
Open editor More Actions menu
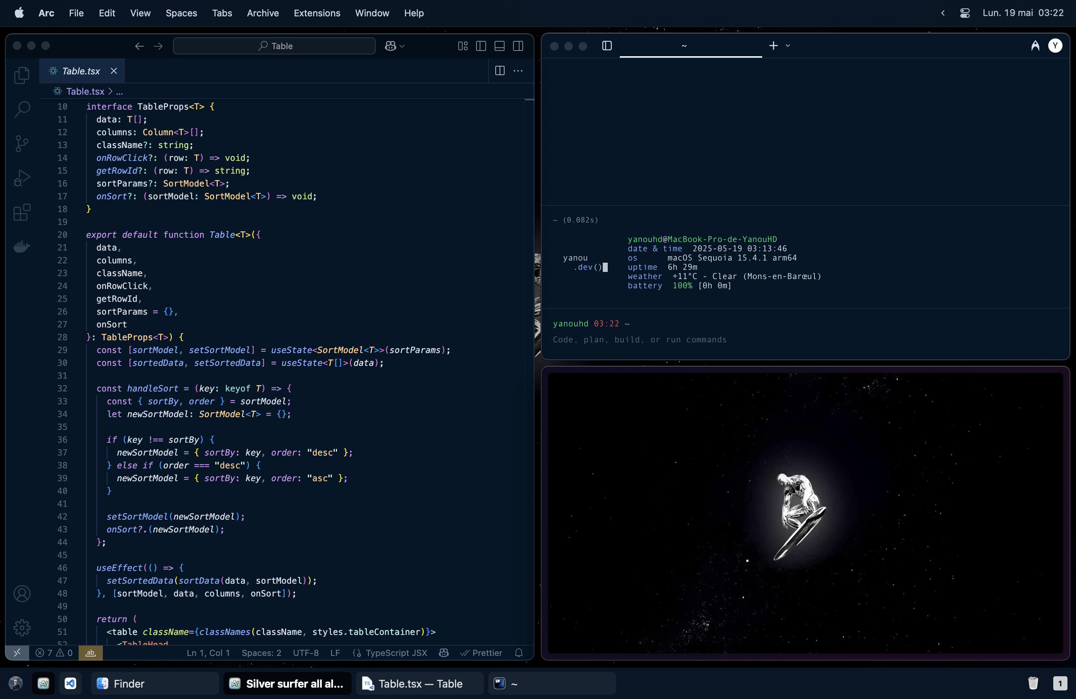point(518,70)
